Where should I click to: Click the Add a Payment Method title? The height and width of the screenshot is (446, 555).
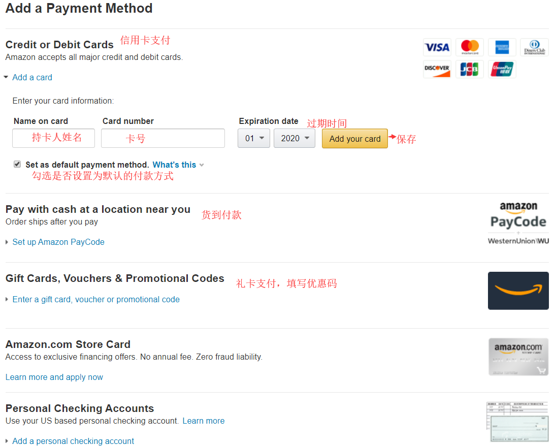point(79,8)
